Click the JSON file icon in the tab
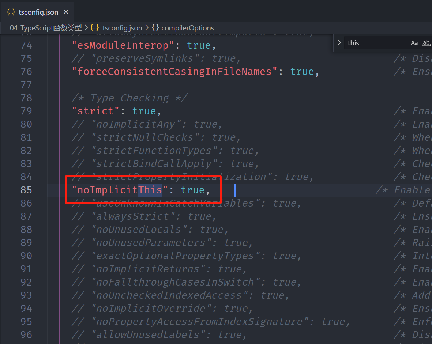The width and height of the screenshot is (432, 344). point(11,12)
